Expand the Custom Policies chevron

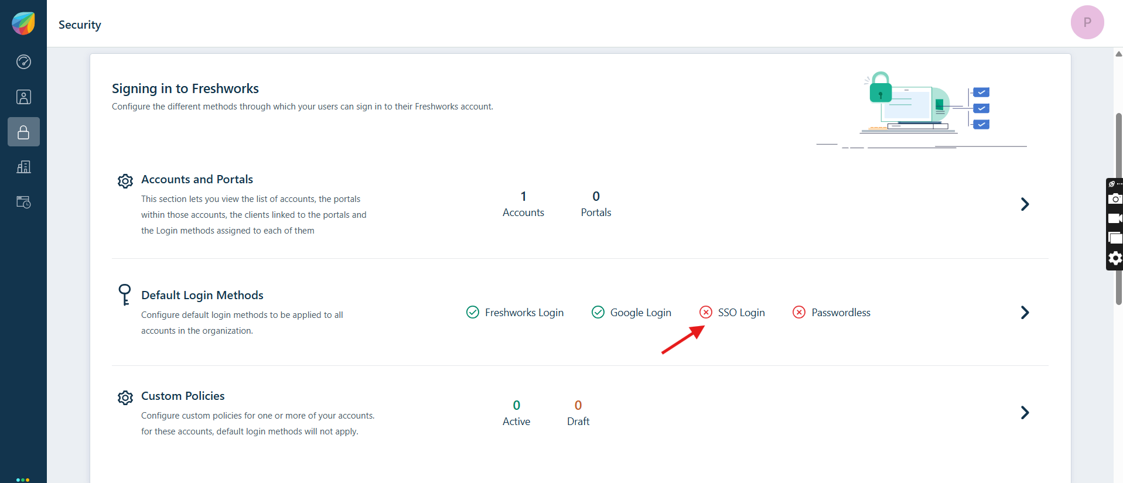pos(1025,412)
